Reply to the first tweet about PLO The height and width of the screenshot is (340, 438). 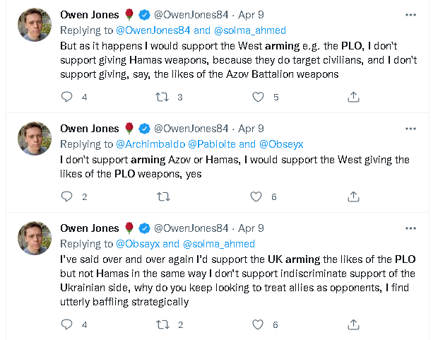pos(67,98)
